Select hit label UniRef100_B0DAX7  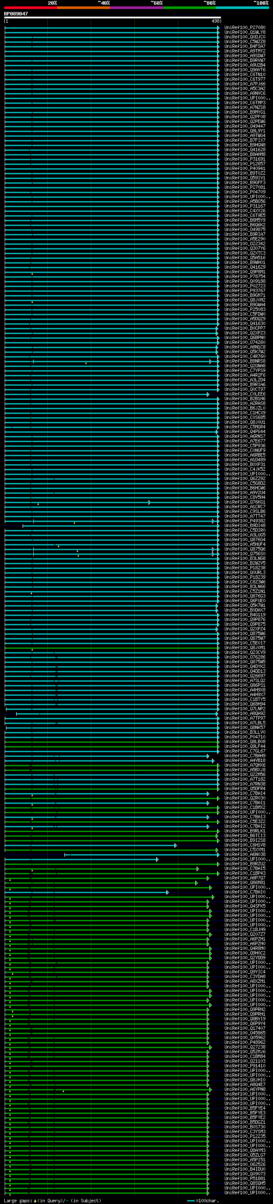(245, 610)
